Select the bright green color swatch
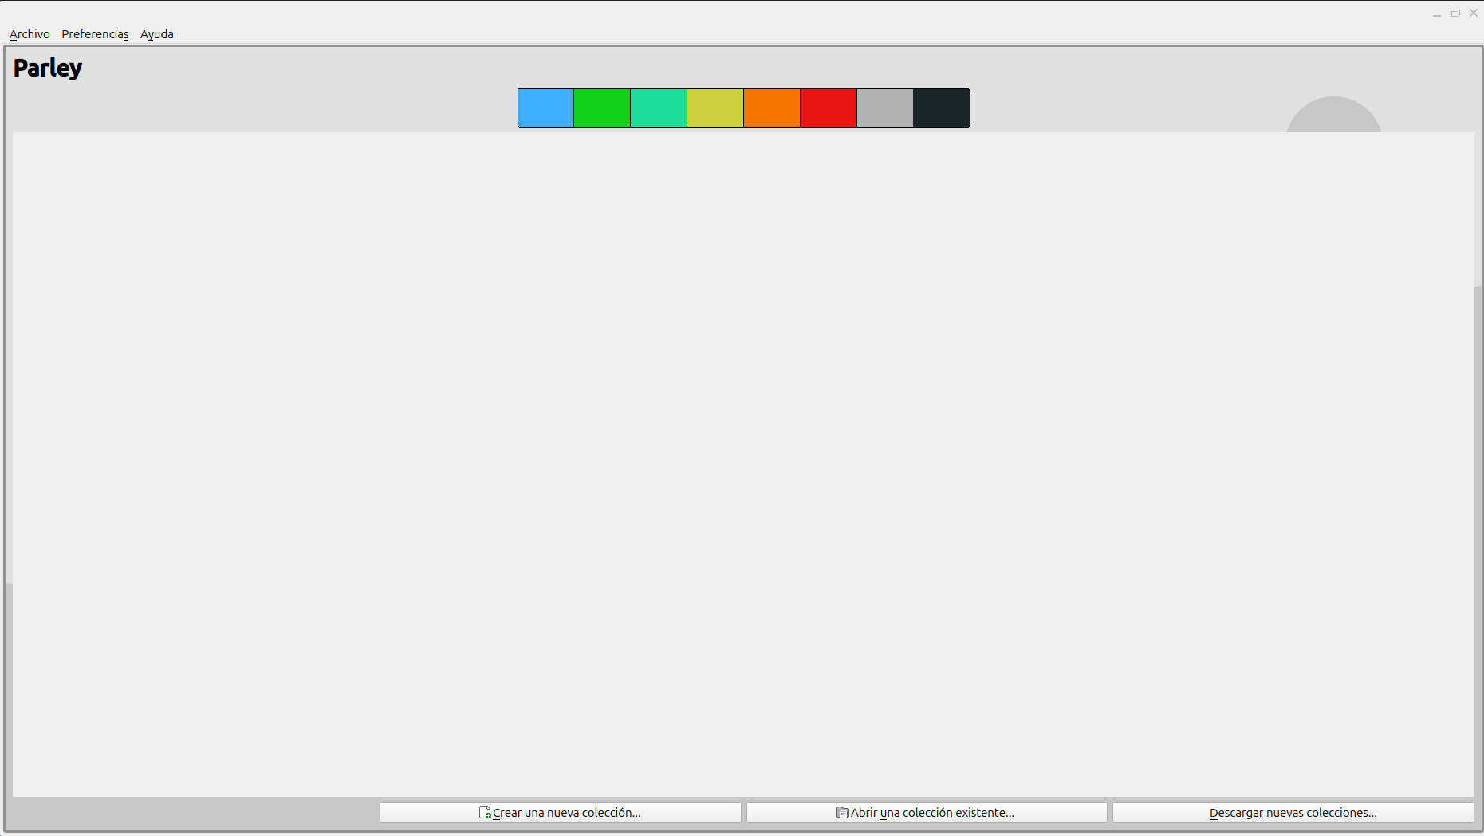This screenshot has height=836, width=1484. 602,108
